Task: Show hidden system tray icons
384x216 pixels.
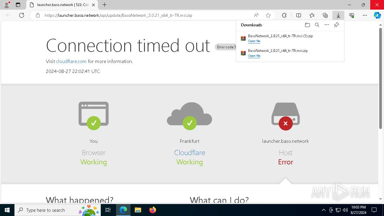Action: (323, 210)
